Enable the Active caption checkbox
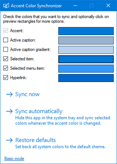Screen dimensions: 117x164 click(6, 40)
